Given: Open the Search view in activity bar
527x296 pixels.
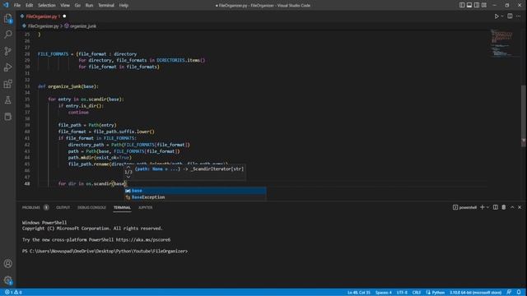Looking at the screenshot, I should coord(7,35).
